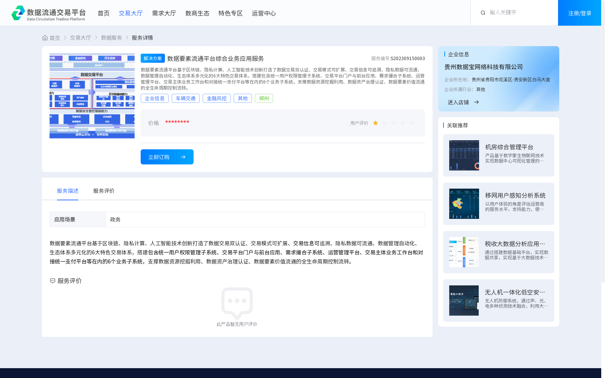Click the home icon in breadcrumb
605x378 pixels.
(x=45, y=38)
